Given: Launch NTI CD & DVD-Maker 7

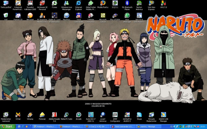Looking at the screenshot, I should click(139, 18).
